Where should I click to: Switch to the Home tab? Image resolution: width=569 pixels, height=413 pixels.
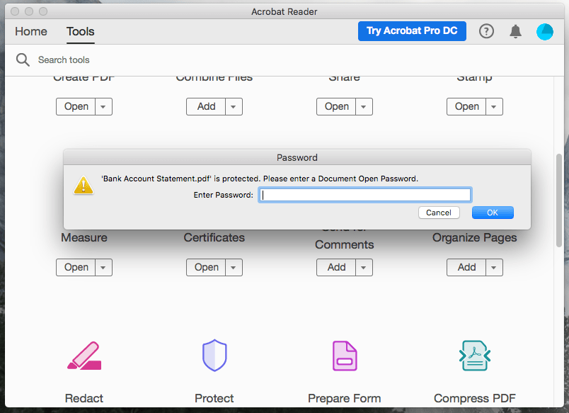(x=31, y=32)
